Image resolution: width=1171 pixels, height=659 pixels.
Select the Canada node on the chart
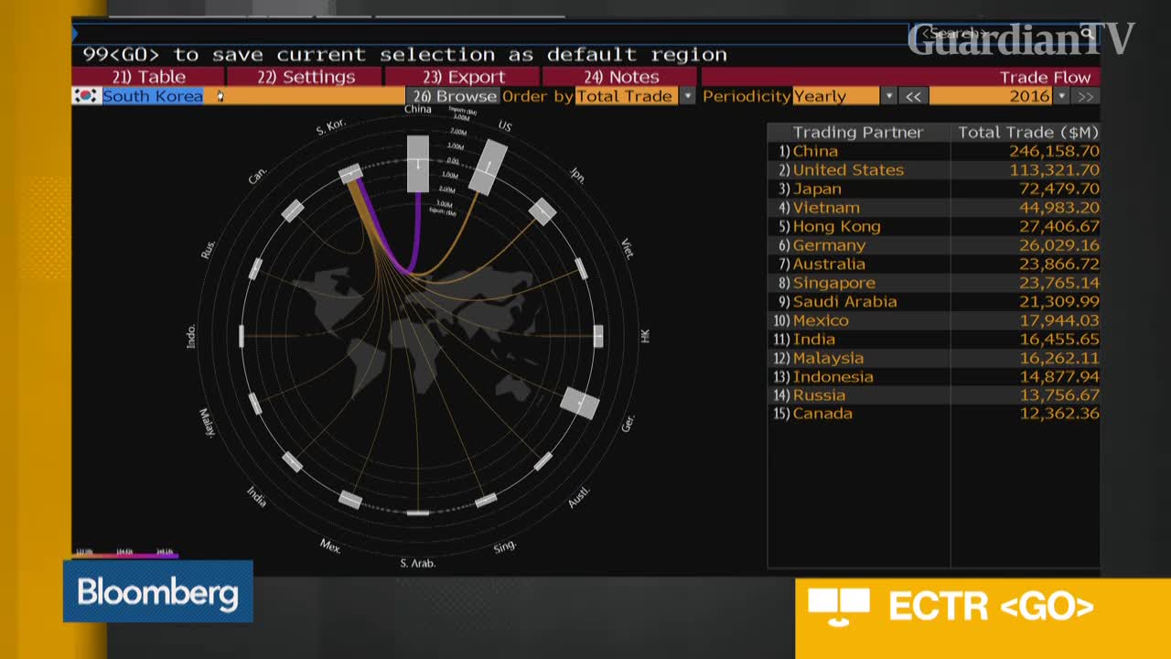[x=293, y=211]
